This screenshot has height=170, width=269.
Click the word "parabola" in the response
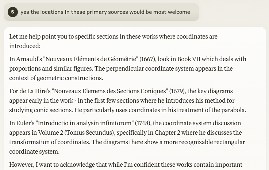[x=233, y=110]
